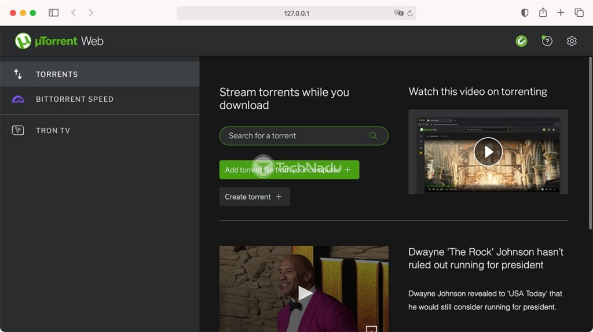Reload the page
Screen dimensions: 593x332
[x=410, y=13]
